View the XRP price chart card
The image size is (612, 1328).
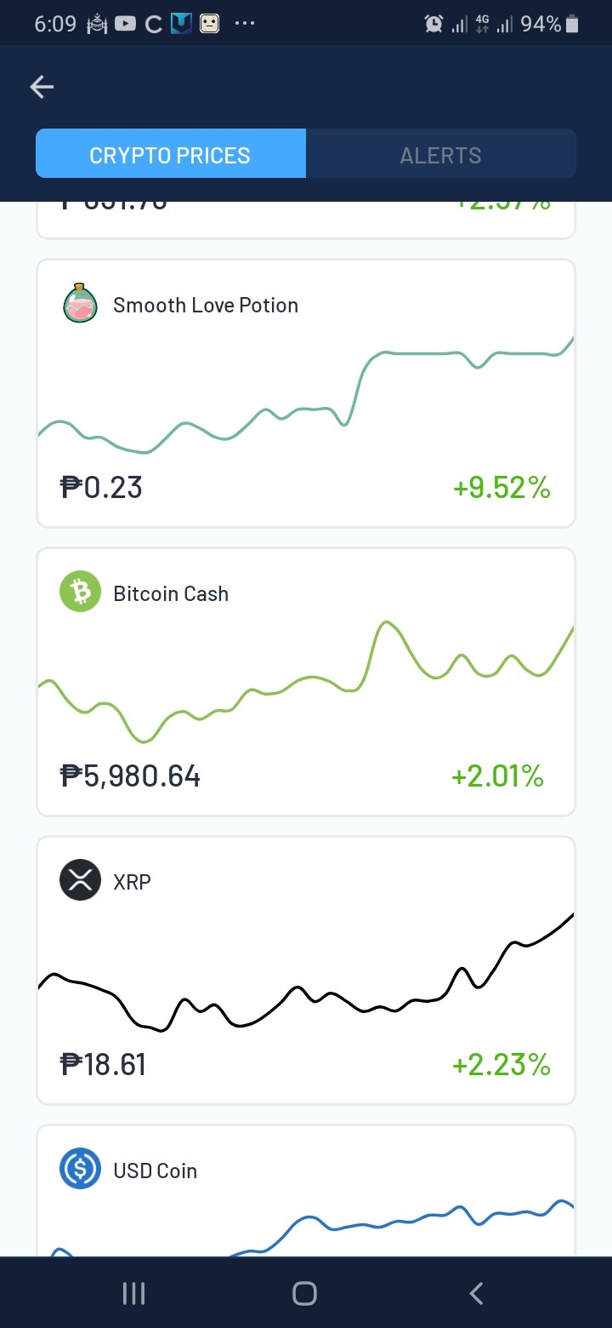pyautogui.click(x=306, y=970)
